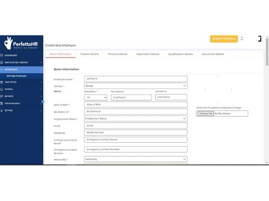The image size is (269, 201).
Task: Click the Time Office sidebar icon
Action: pos(2,82)
